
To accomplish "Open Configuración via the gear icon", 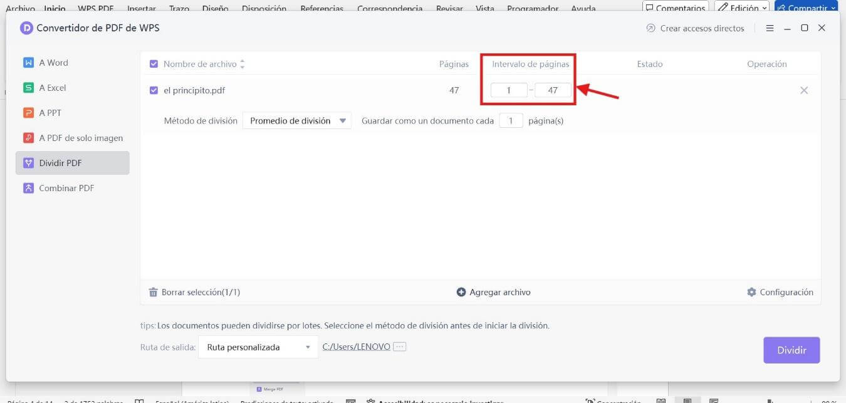I will [753, 291].
